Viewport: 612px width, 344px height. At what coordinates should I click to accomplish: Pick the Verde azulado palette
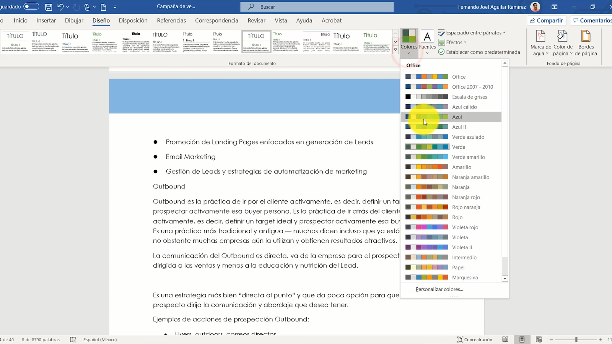[451, 137]
